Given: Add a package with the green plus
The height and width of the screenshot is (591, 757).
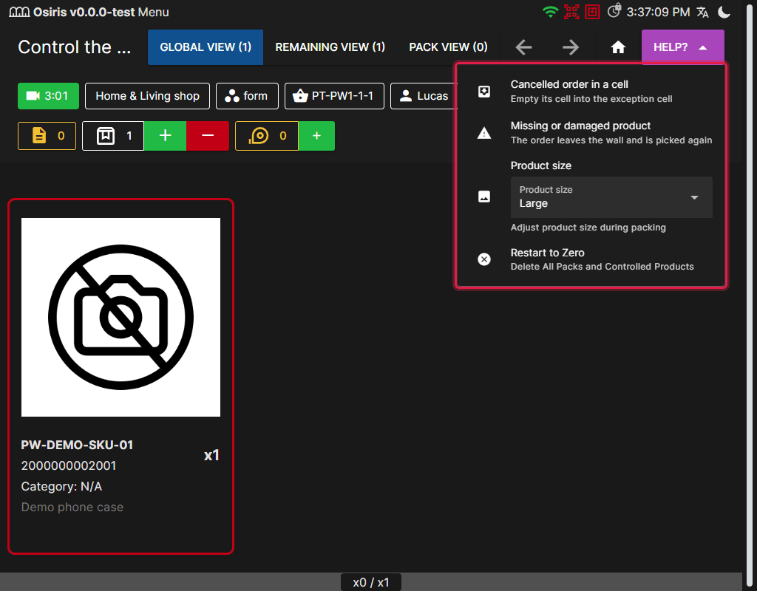Looking at the screenshot, I should [165, 136].
